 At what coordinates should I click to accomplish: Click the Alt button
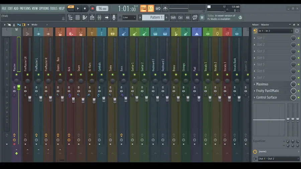tap(188, 18)
